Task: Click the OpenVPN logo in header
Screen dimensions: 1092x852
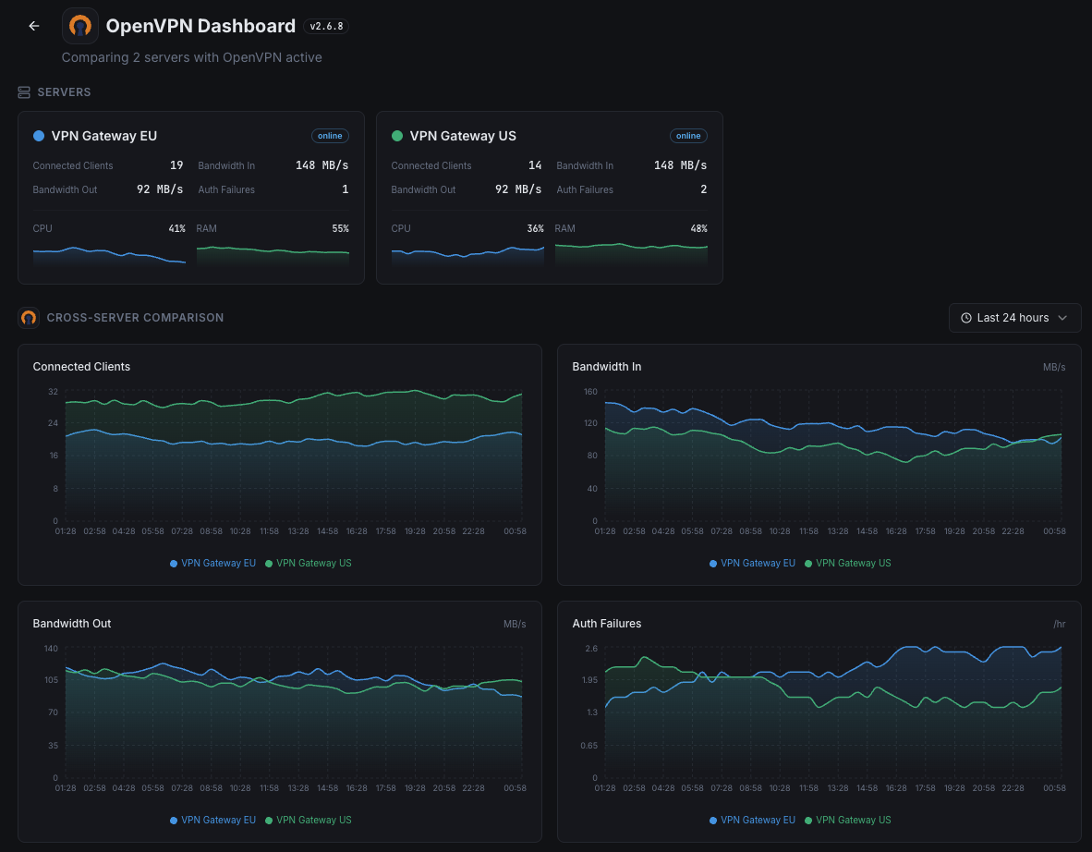Action: tap(80, 26)
